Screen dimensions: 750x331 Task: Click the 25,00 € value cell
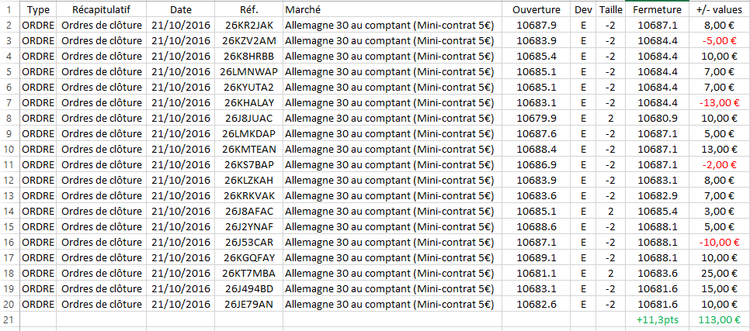[719, 273]
